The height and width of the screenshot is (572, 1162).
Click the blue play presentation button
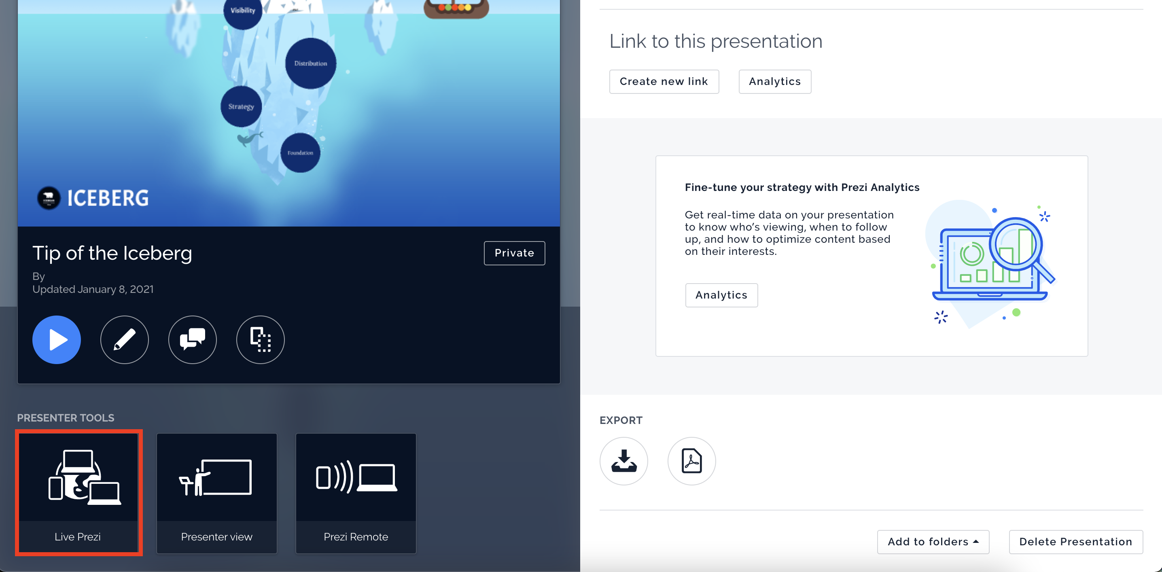pos(56,339)
